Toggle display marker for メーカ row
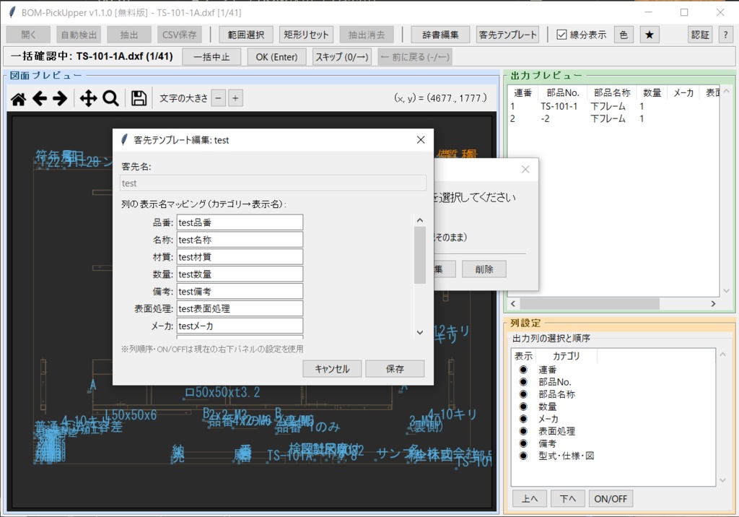This screenshot has height=517, width=739. click(523, 419)
